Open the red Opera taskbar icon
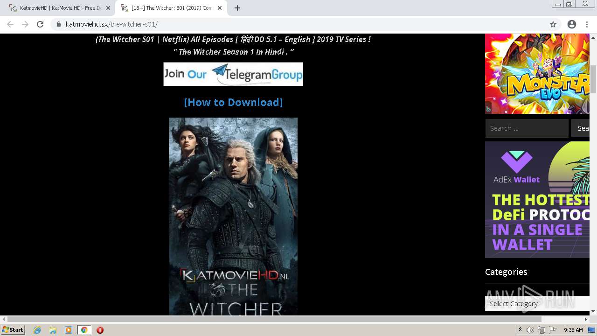This screenshot has height=336, width=597. click(100, 330)
